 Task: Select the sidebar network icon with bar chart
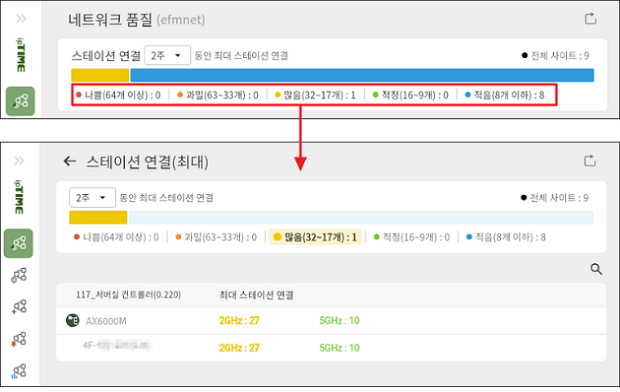(x=20, y=370)
